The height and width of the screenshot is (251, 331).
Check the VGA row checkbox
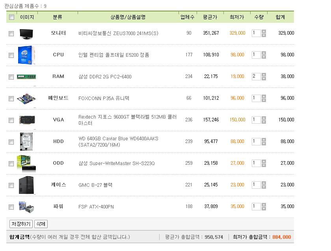pos(11,120)
